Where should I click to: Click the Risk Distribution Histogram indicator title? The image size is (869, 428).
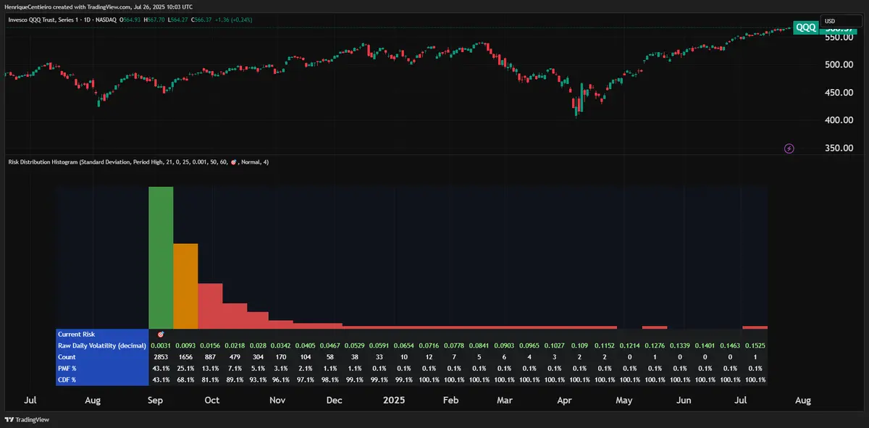(138, 161)
